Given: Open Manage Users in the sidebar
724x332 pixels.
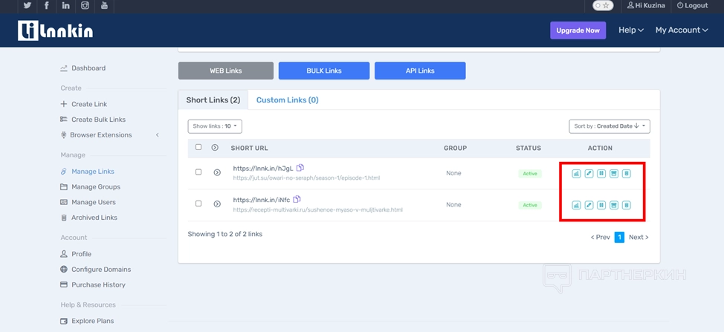Looking at the screenshot, I should point(88,202).
